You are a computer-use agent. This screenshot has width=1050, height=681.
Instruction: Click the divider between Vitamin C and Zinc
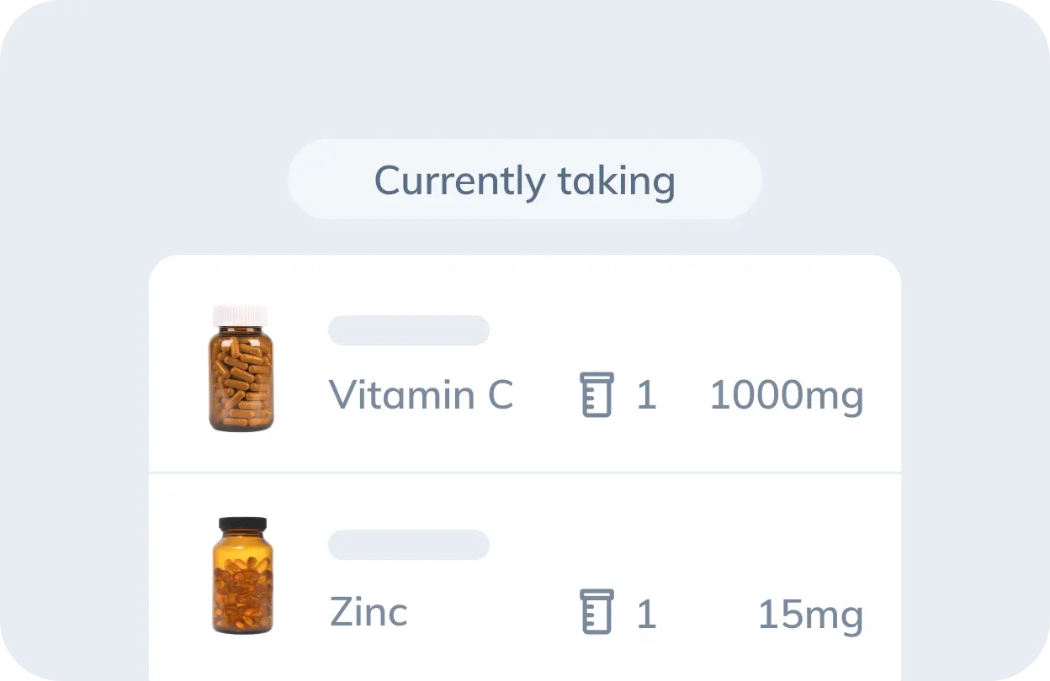pyautogui.click(x=525, y=472)
